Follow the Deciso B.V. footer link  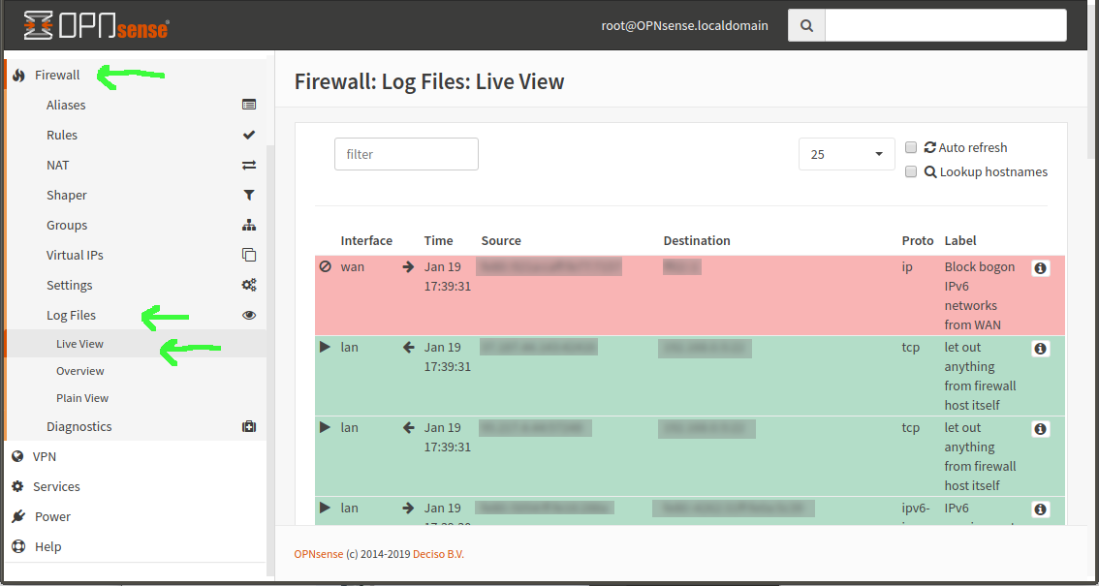tap(439, 554)
